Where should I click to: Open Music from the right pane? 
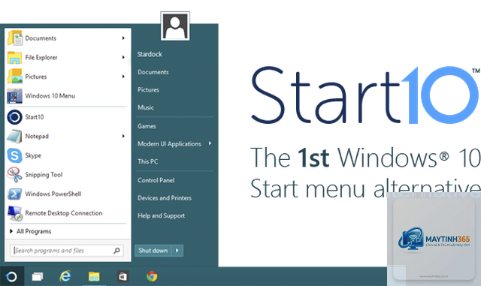click(x=146, y=107)
